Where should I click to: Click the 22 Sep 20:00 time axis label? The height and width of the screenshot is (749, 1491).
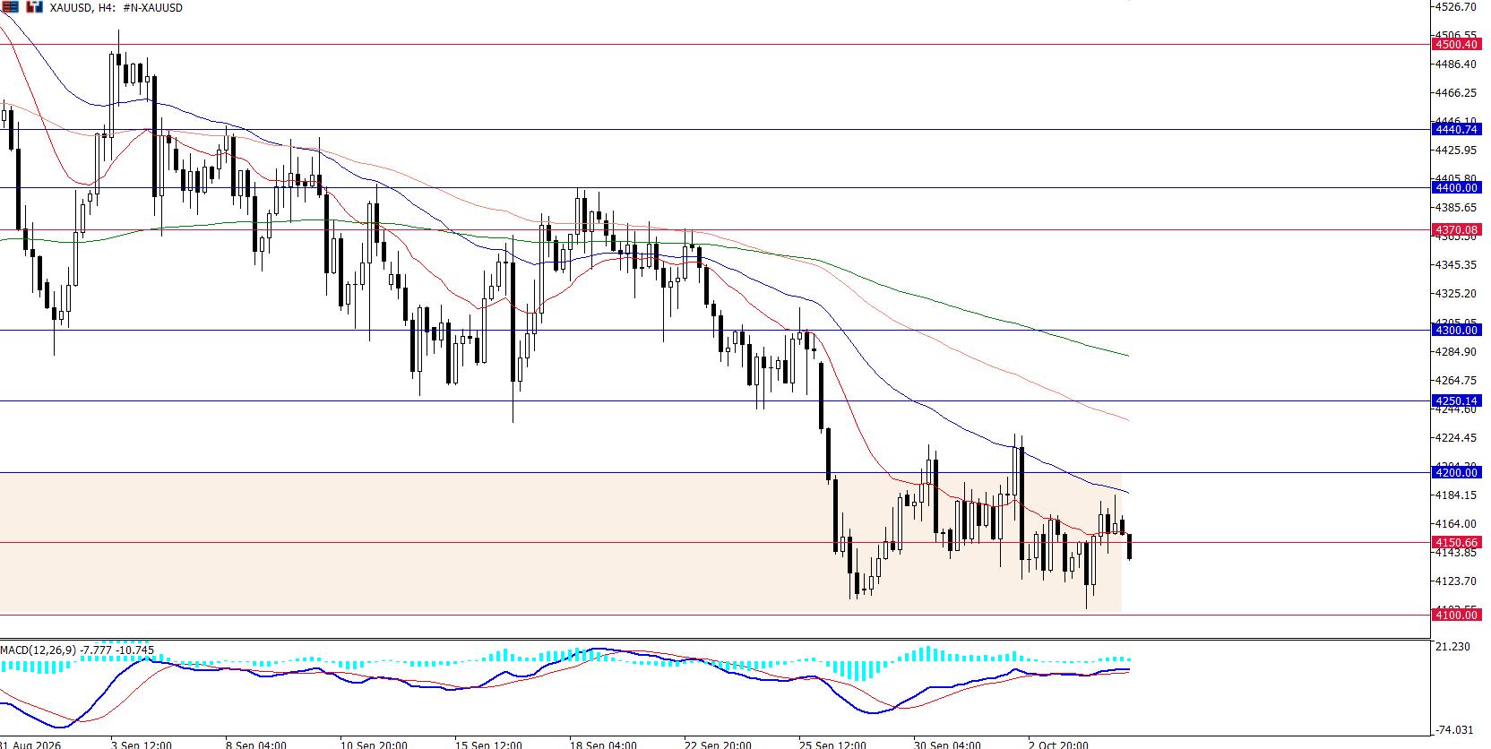click(718, 744)
